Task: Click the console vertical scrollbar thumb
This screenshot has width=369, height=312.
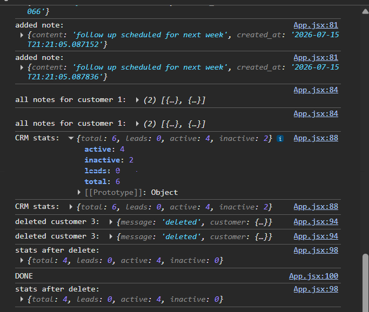Action: (x=365, y=283)
